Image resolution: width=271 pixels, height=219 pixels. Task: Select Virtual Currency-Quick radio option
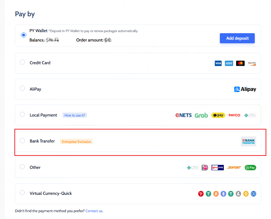click(x=22, y=193)
